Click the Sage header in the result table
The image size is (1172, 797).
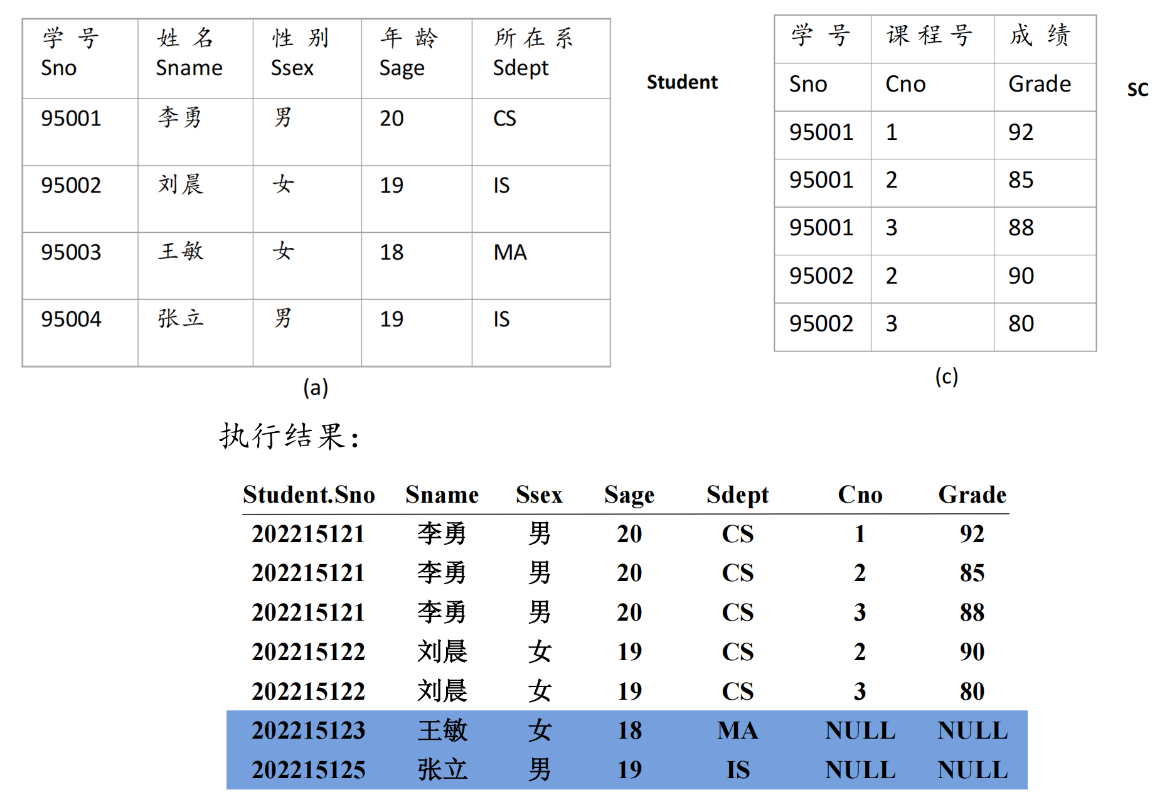(x=628, y=495)
